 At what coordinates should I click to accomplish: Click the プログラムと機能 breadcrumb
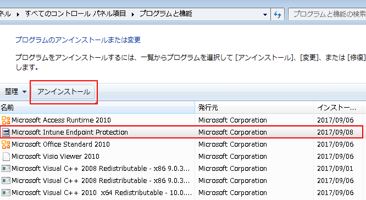pos(166,14)
